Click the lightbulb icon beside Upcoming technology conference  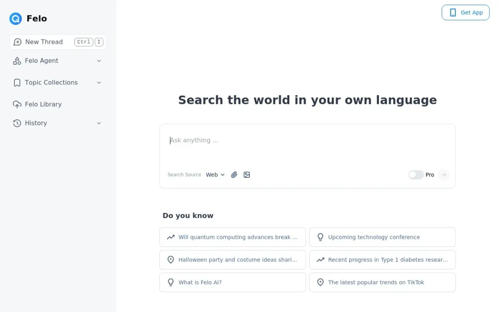click(x=321, y=237)
